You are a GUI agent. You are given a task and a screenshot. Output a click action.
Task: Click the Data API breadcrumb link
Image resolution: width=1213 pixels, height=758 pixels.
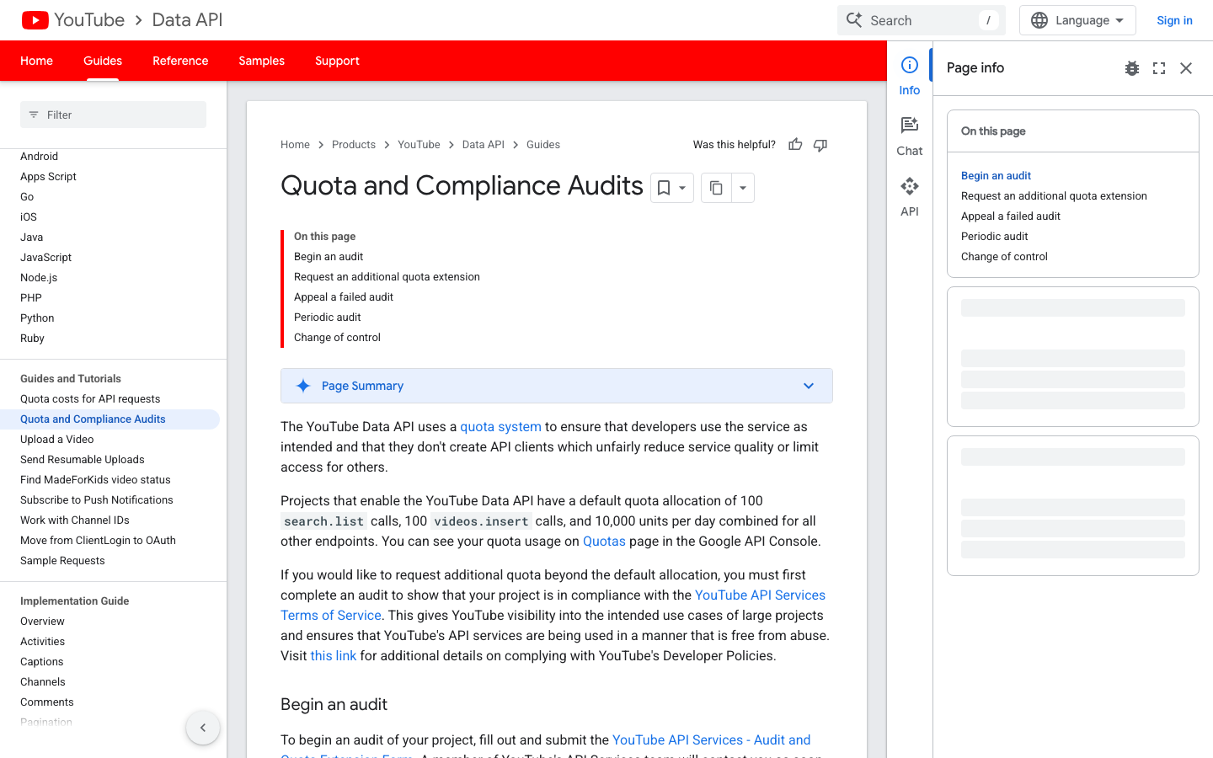tap(483, 145)
